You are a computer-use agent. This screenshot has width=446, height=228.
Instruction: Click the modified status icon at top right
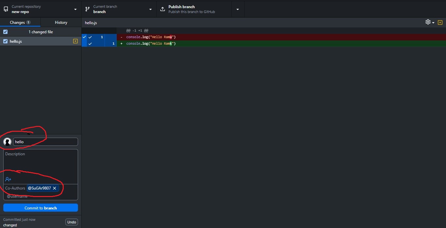440,23
